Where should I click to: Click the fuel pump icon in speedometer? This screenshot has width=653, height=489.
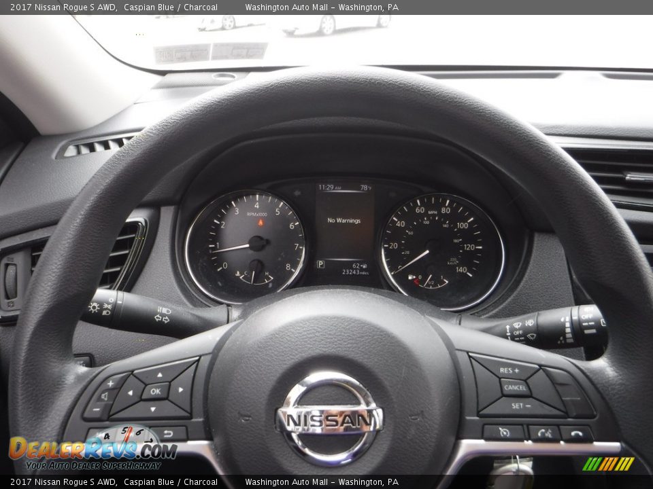click(412, 277)
